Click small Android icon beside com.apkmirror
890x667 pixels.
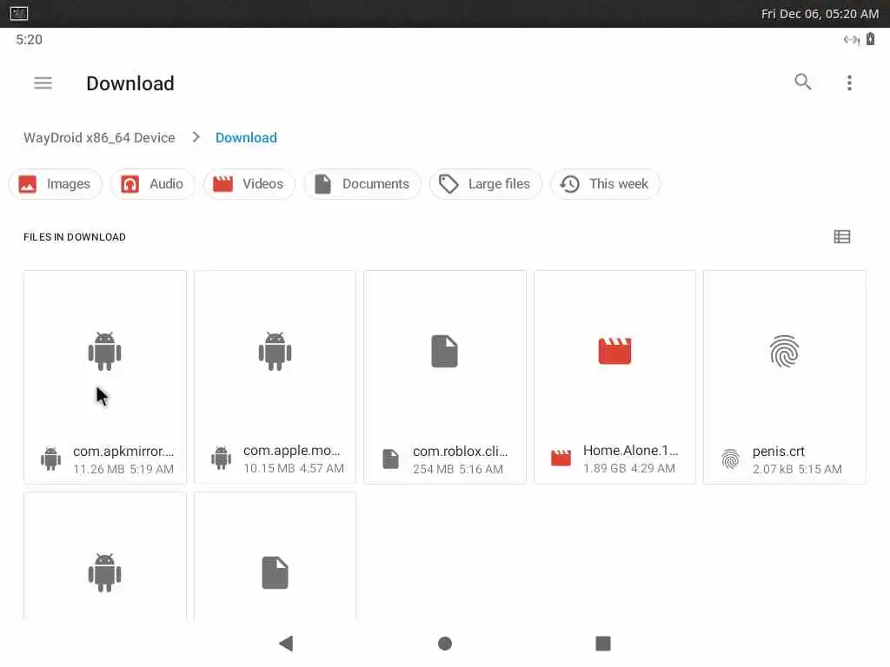[x=51, y=459]
